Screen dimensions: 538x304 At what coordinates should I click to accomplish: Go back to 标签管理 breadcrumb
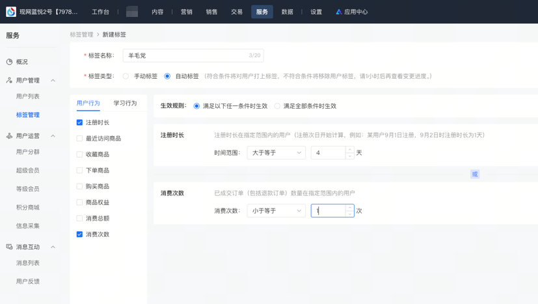coord(82,35)
